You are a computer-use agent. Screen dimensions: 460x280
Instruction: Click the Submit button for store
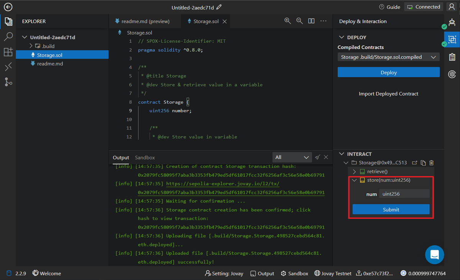pos(391,210)
